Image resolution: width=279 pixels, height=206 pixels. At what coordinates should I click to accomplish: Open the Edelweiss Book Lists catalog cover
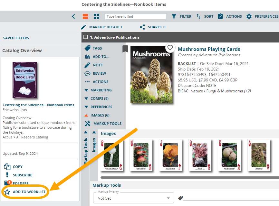point(25,80)
